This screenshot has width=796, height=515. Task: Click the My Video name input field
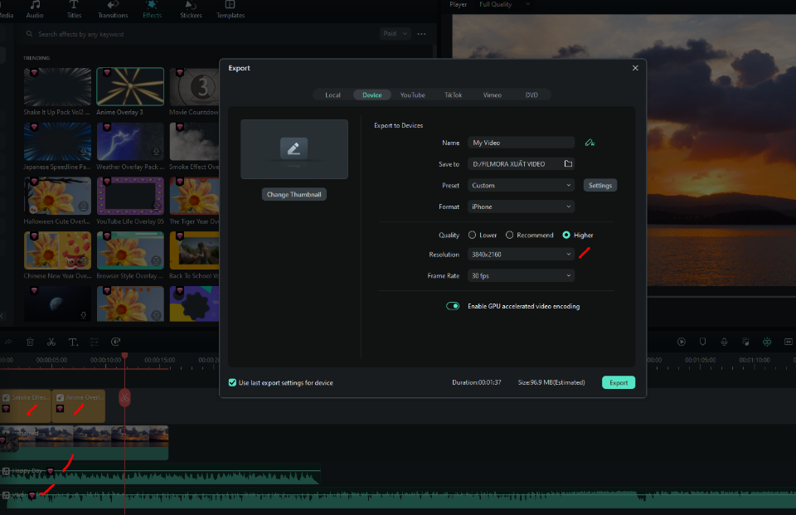pos(521,143)
